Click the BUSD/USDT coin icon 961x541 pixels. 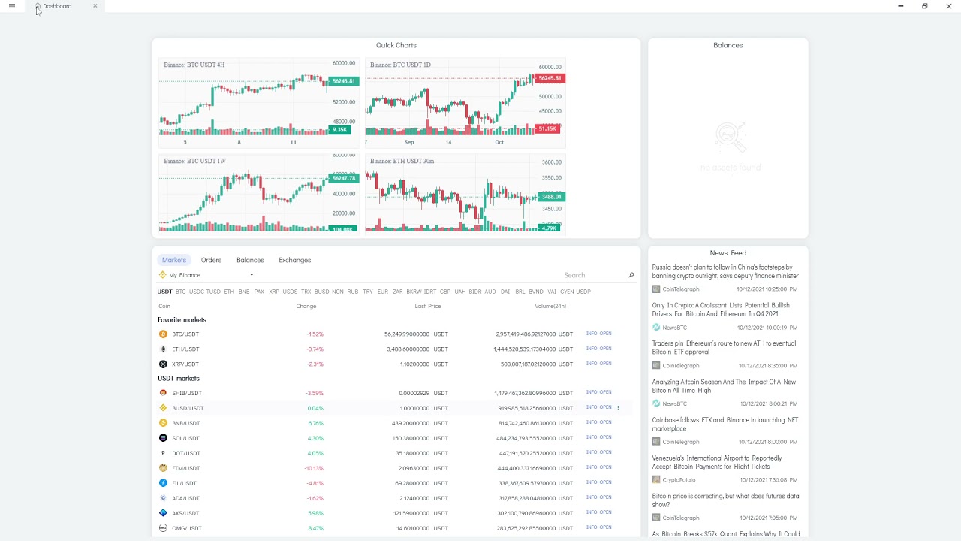tap(163, 408)
